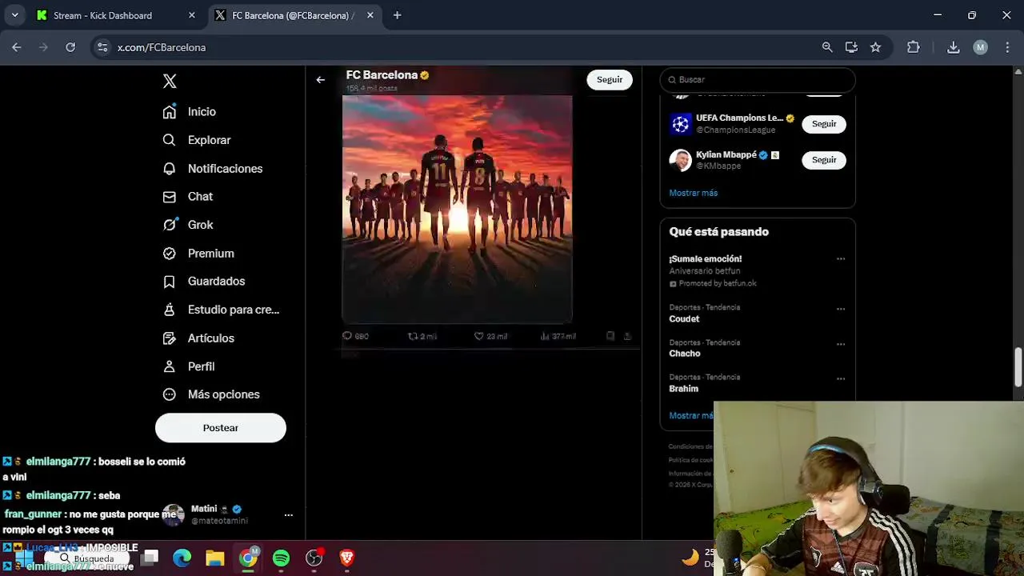The image size is (1024, 576).
Task: Open File Explorer from the taskbar
Action: (x=215, y=558)
